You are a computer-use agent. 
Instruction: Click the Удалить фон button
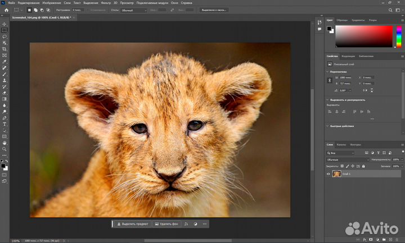(166, 224)
